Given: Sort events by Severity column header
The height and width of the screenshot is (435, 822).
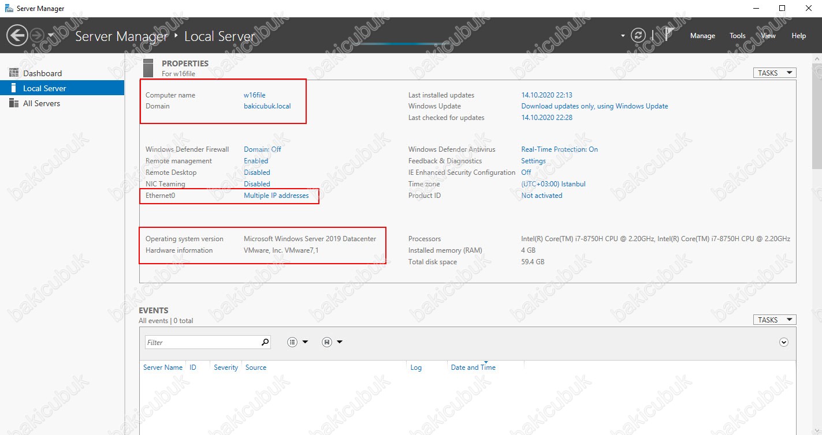Looking at the screenshot, I should click(225, 367).
